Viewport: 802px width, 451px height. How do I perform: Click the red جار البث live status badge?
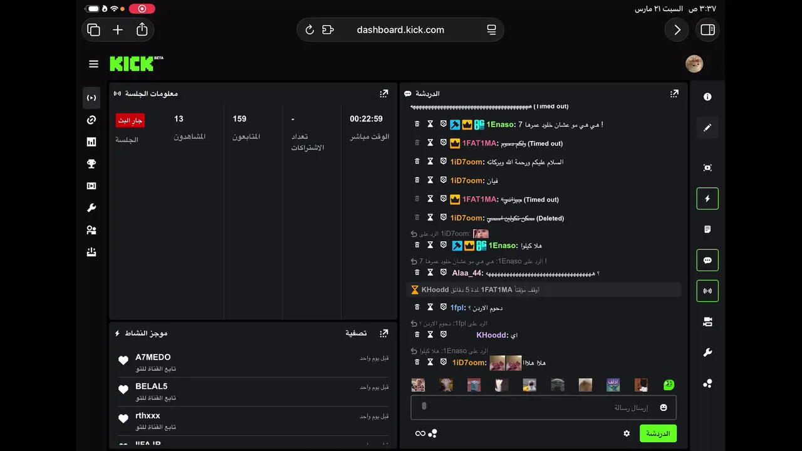(x=130, y=120)
